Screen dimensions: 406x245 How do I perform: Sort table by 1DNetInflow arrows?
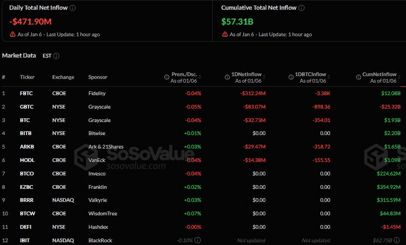tap(264, 77)
